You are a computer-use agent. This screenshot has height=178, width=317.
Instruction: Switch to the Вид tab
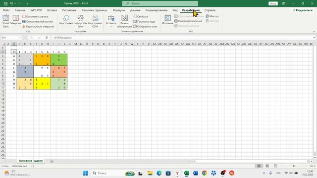click(175, 10)
